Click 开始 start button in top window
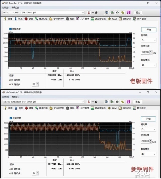 point(149,30)
